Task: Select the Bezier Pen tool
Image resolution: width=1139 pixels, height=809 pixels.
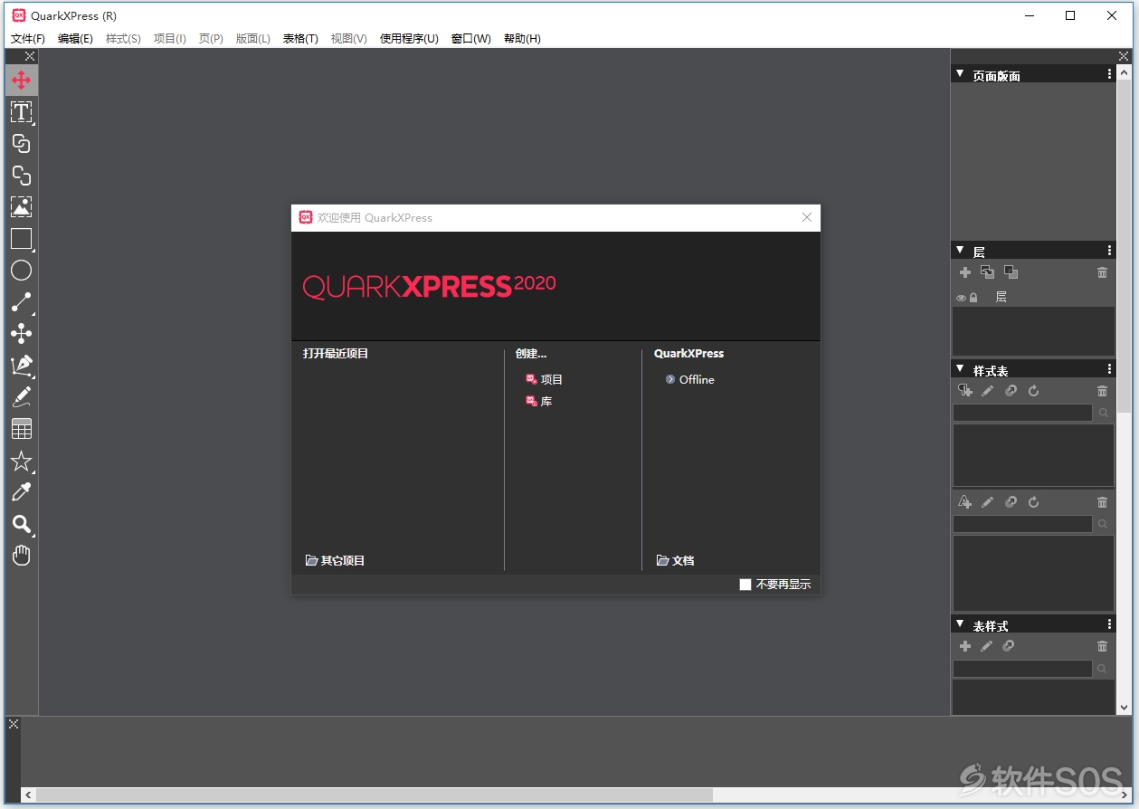Action: 21,366
